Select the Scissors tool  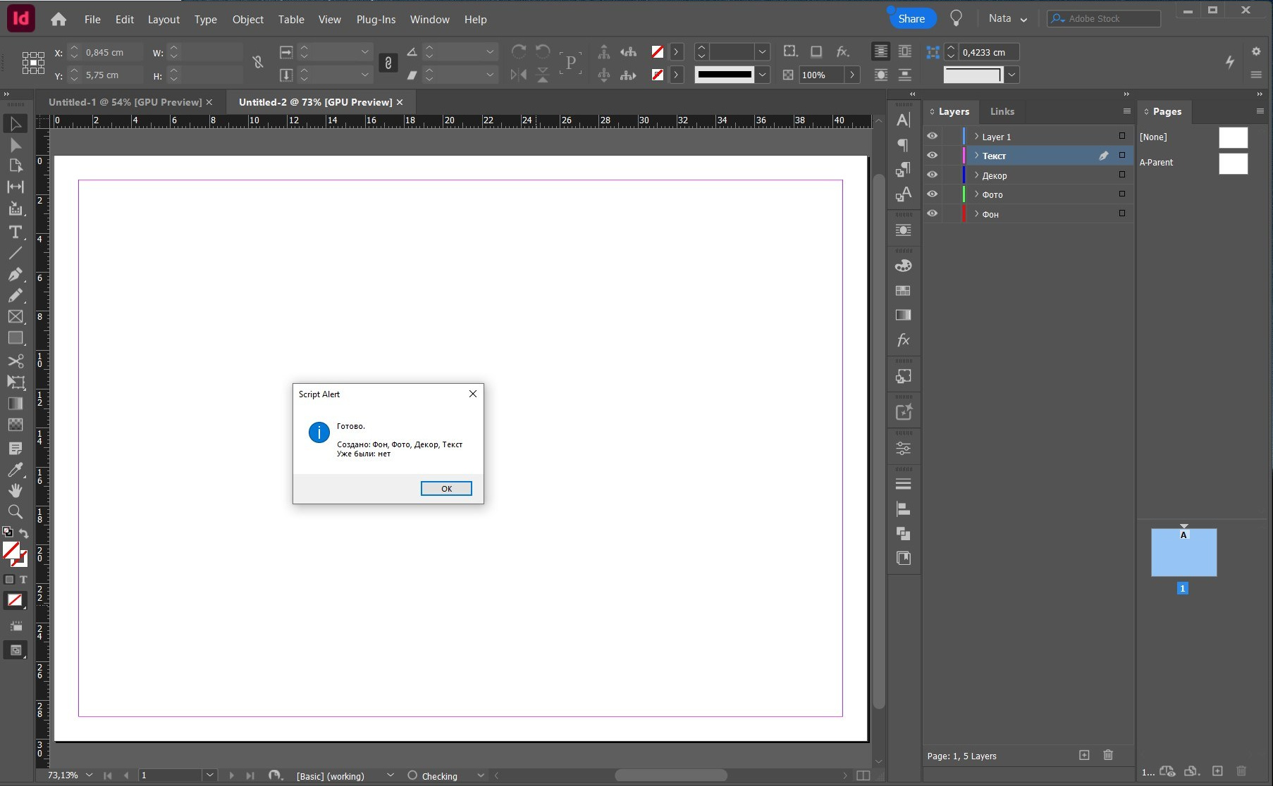pos(16,361)
